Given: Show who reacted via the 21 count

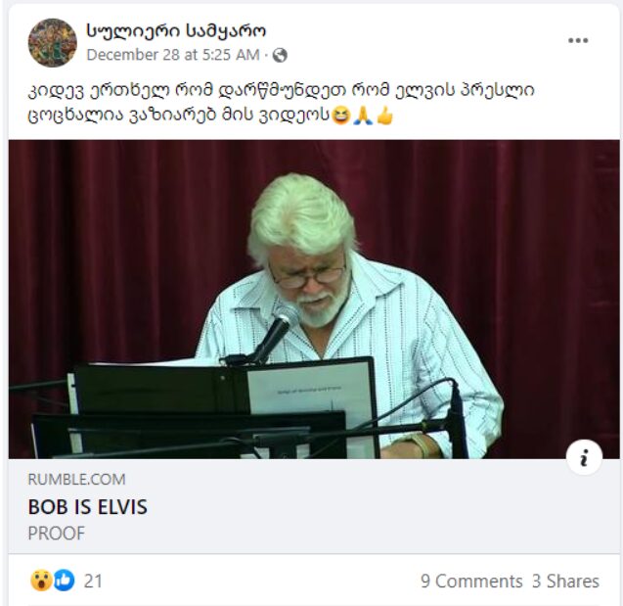Looking at the screenshot, I should (x=93, y=581).
